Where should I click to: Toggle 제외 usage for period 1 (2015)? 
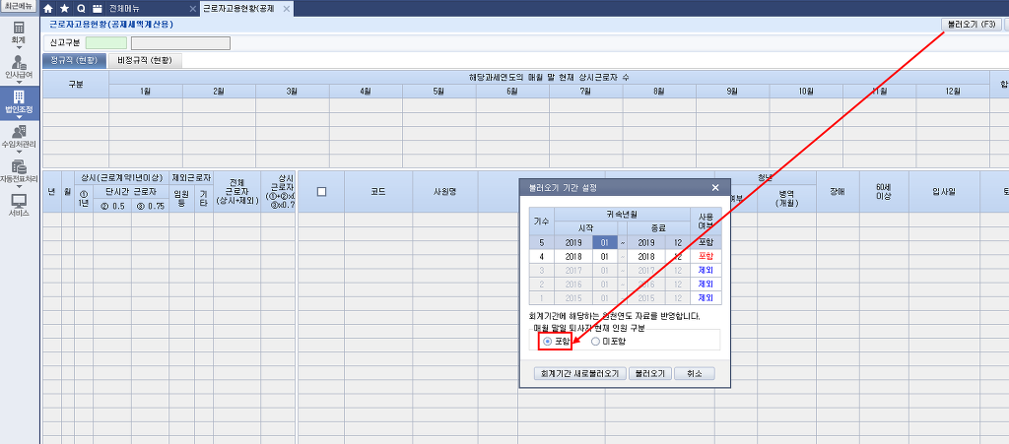(706, 298)
